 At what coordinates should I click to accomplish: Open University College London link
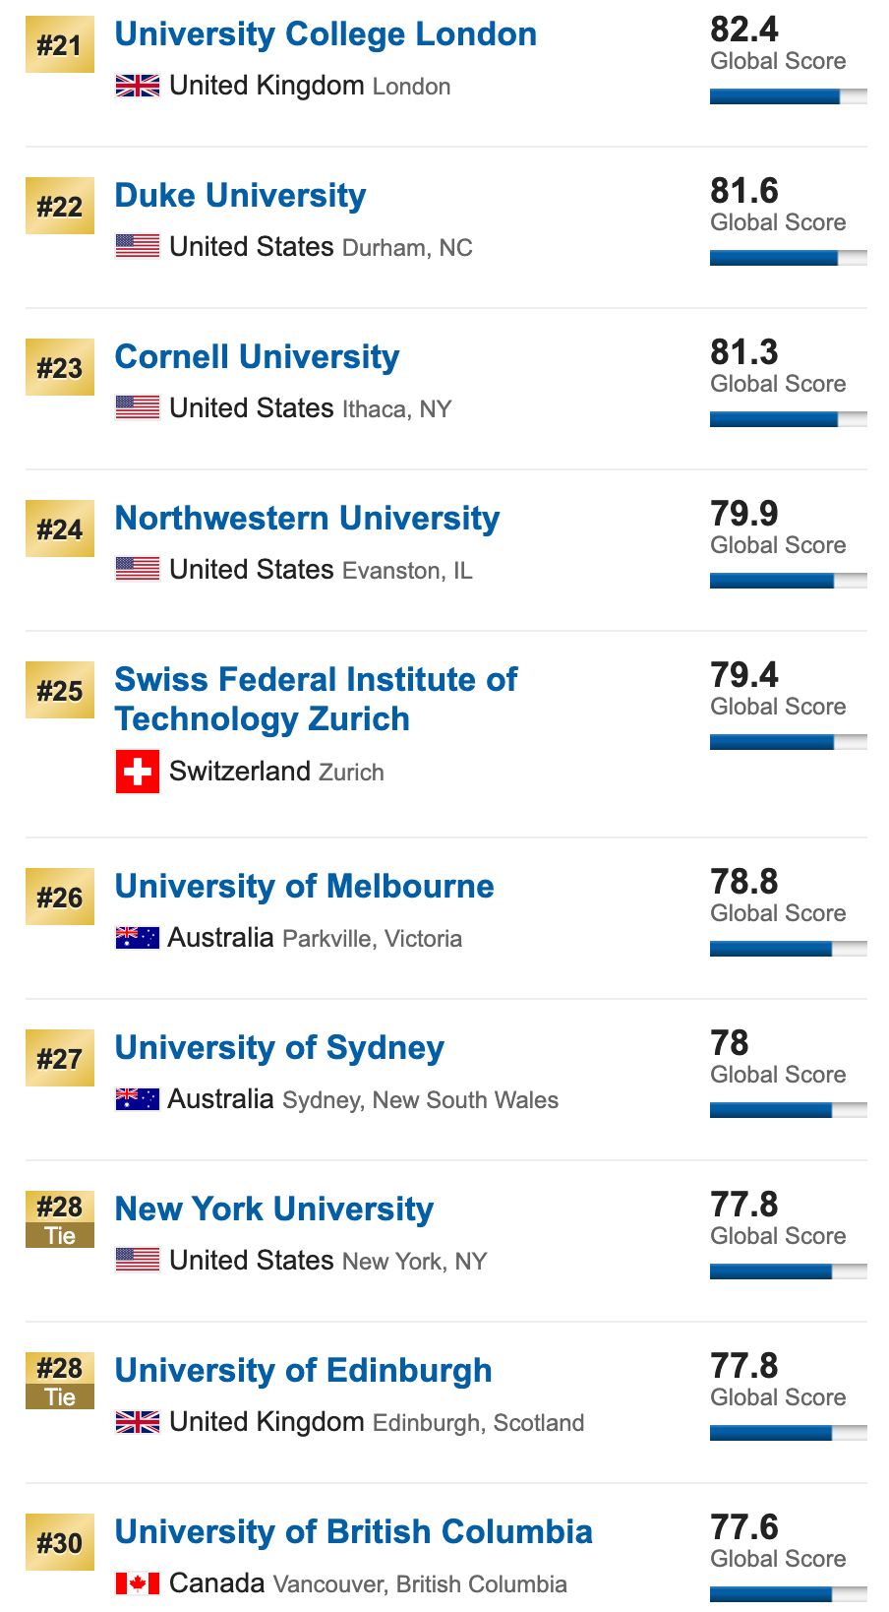pyautogui.click(x=326, y=34)
